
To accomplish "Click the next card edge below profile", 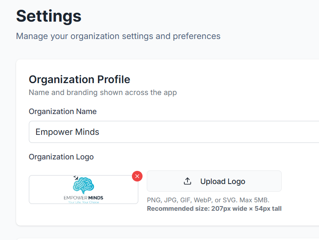I will click(x=168, y=239).
